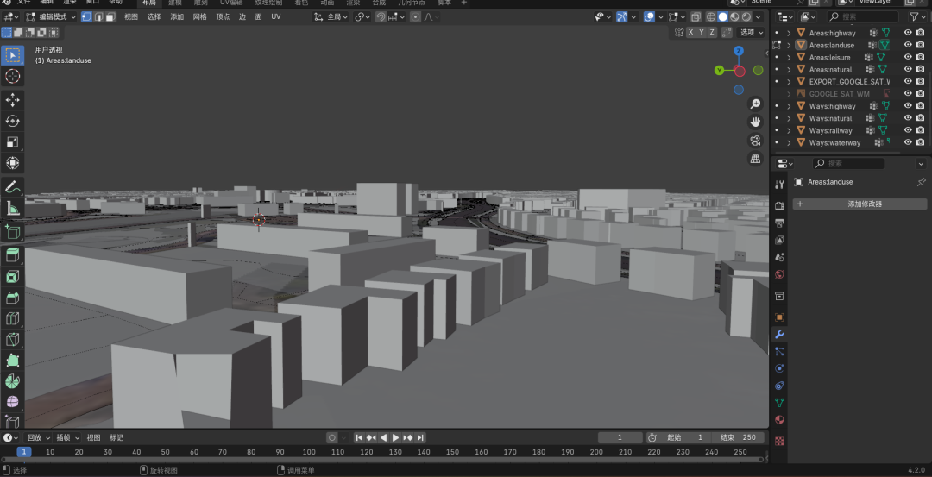This screenshot has height=477, width=932.
Task: Toggle the camera view icon
Action: (x=755, y=141)
